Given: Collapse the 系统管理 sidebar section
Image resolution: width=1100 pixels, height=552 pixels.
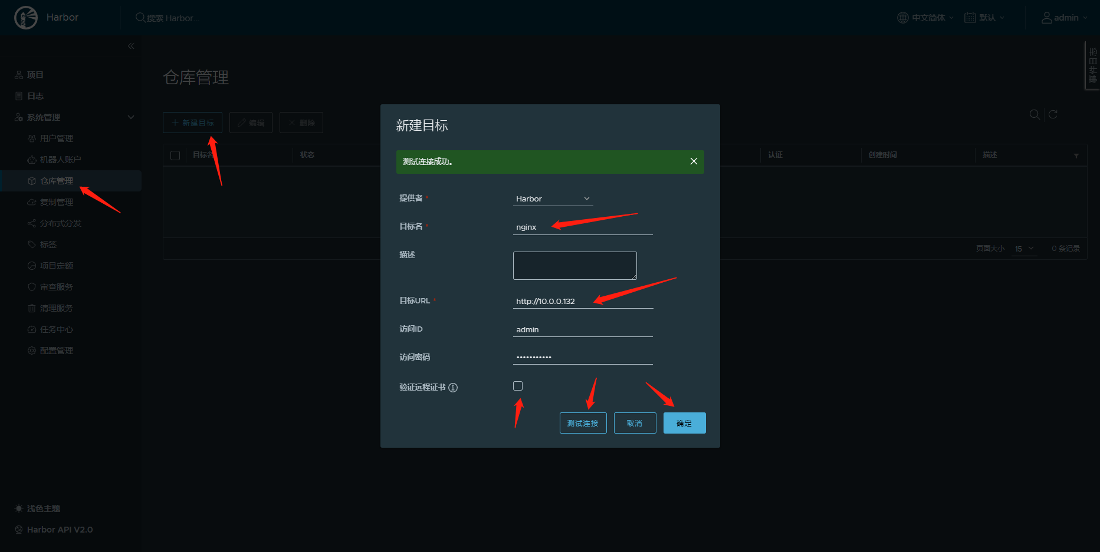Looking at the screenshot, I should coord(131,117).
